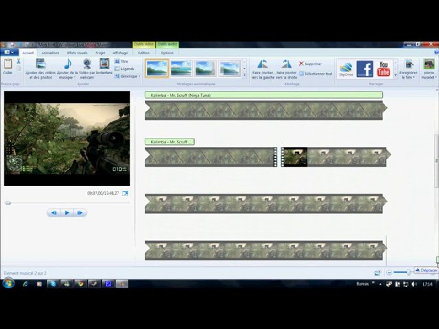The image size is (439, 329).
Task: Click the Outils vidéo contextual tab header
Action: [144, 44]
